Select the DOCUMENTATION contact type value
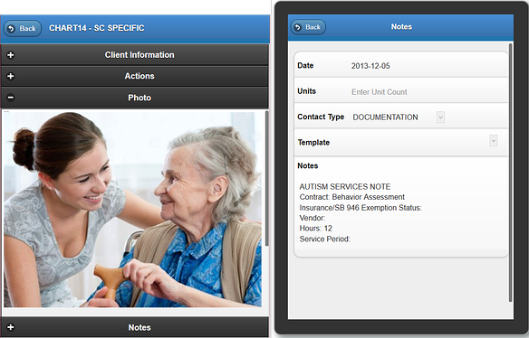Image resolution: width=529 pixels, height=338 pixels. [x=385, y=117]
